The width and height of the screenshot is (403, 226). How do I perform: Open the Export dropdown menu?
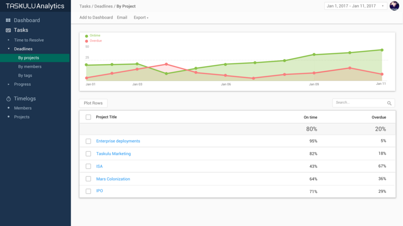[x=141, y=18]
